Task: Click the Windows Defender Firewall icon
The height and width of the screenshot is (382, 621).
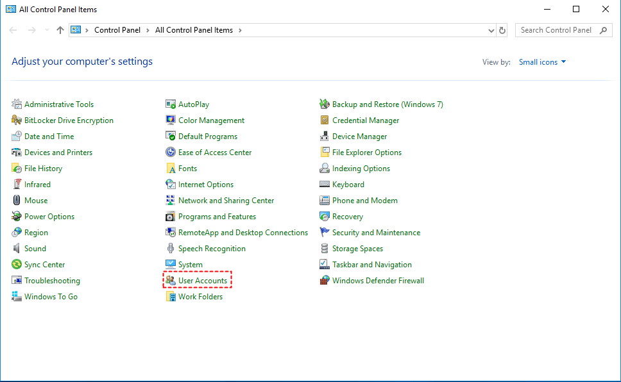Action: [325, 281]
